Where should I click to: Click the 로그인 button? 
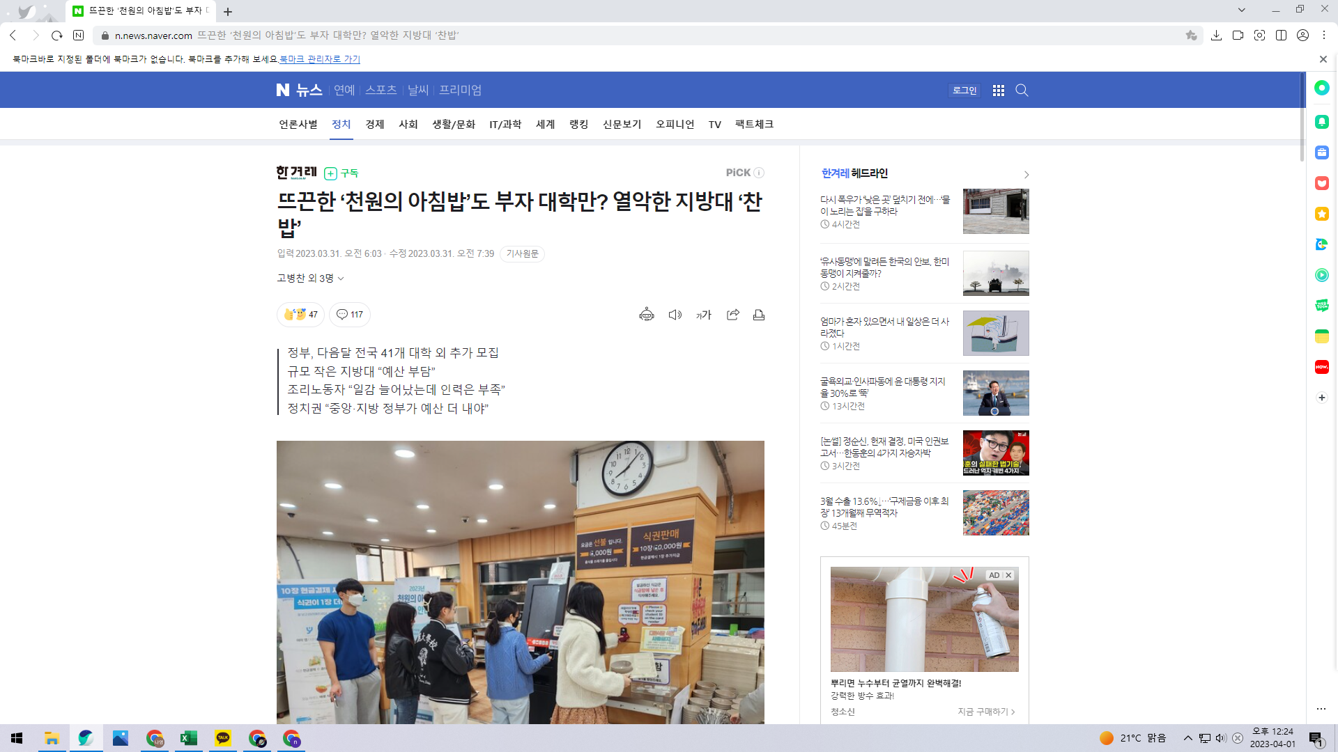tap(964, 91)
